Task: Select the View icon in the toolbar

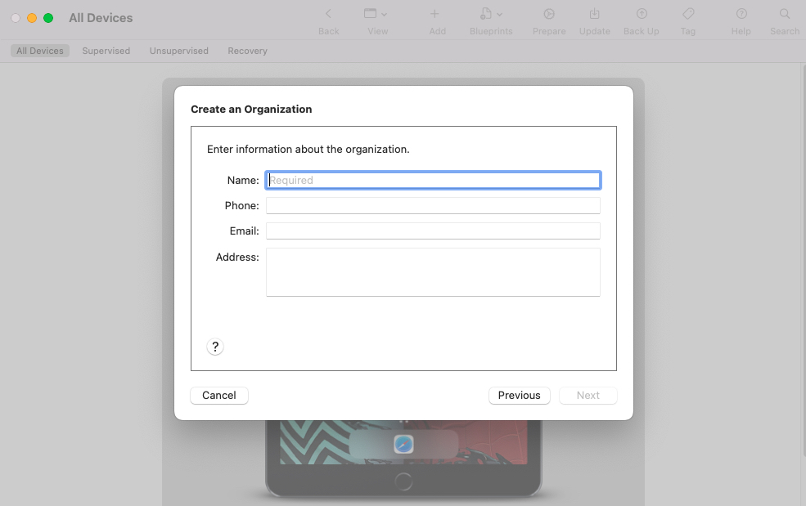Action: coord(371,14)
